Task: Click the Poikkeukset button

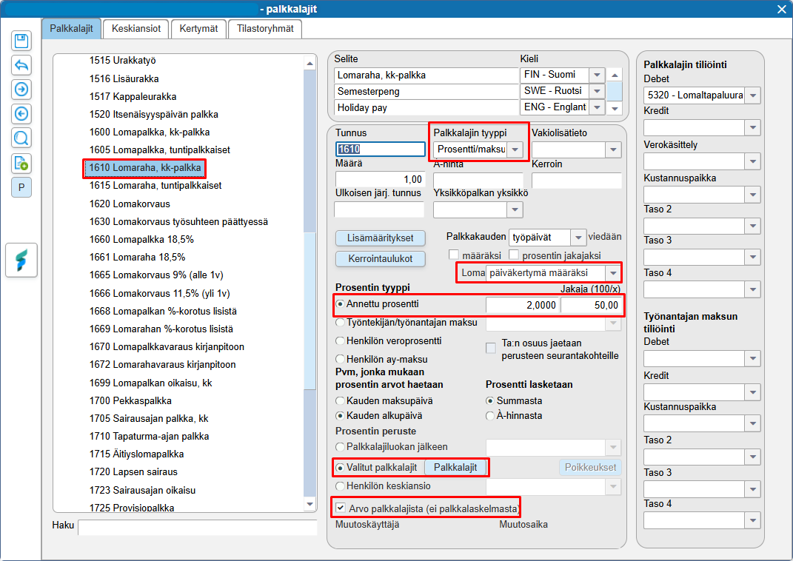Action: 590,468
